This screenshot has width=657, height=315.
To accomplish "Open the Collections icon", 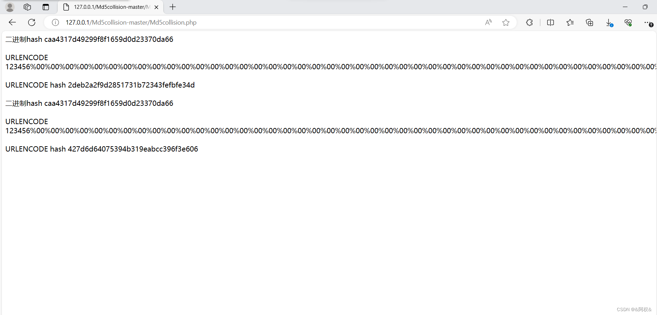I will [x=589, y=22].
